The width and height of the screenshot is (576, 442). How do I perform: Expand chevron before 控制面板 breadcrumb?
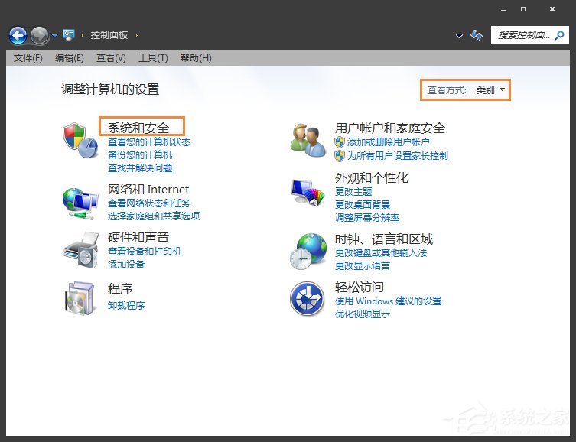pos(83,36)
